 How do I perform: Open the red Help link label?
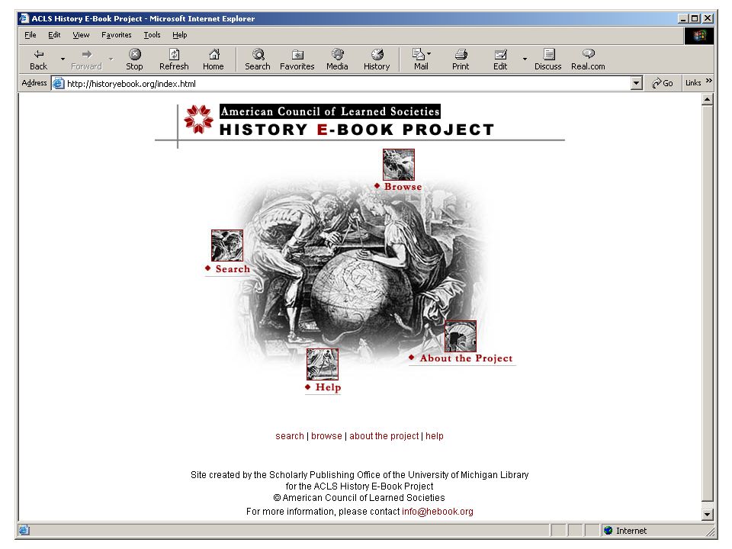point(328,387)
